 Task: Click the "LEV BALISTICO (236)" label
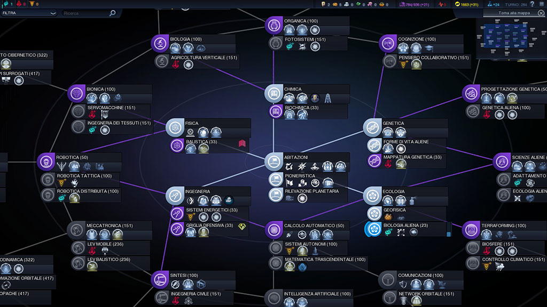coord(108,260)
